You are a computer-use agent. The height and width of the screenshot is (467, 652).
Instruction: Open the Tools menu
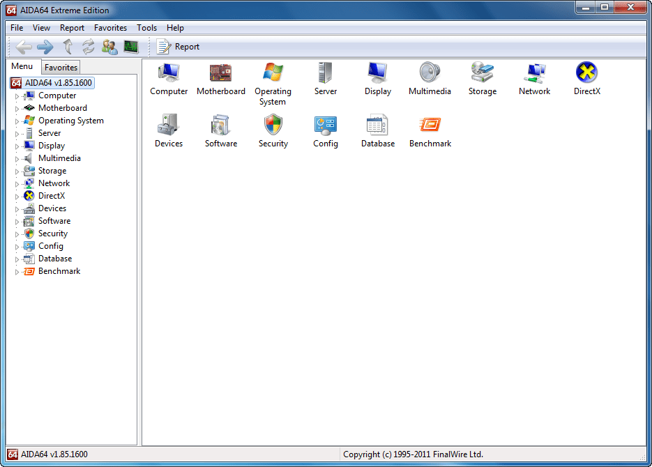tap(146, 28)
